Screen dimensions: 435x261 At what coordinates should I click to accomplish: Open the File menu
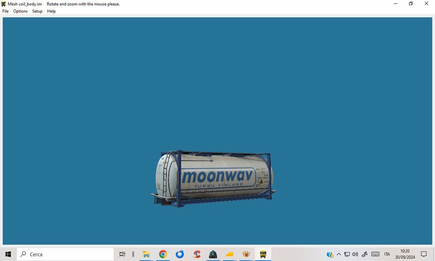click(5, 11)
